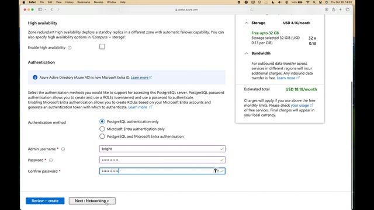Show the tab overview icon
Viewport: 374px width, 210px height.
pyautogui.click(x=348, y=9)
